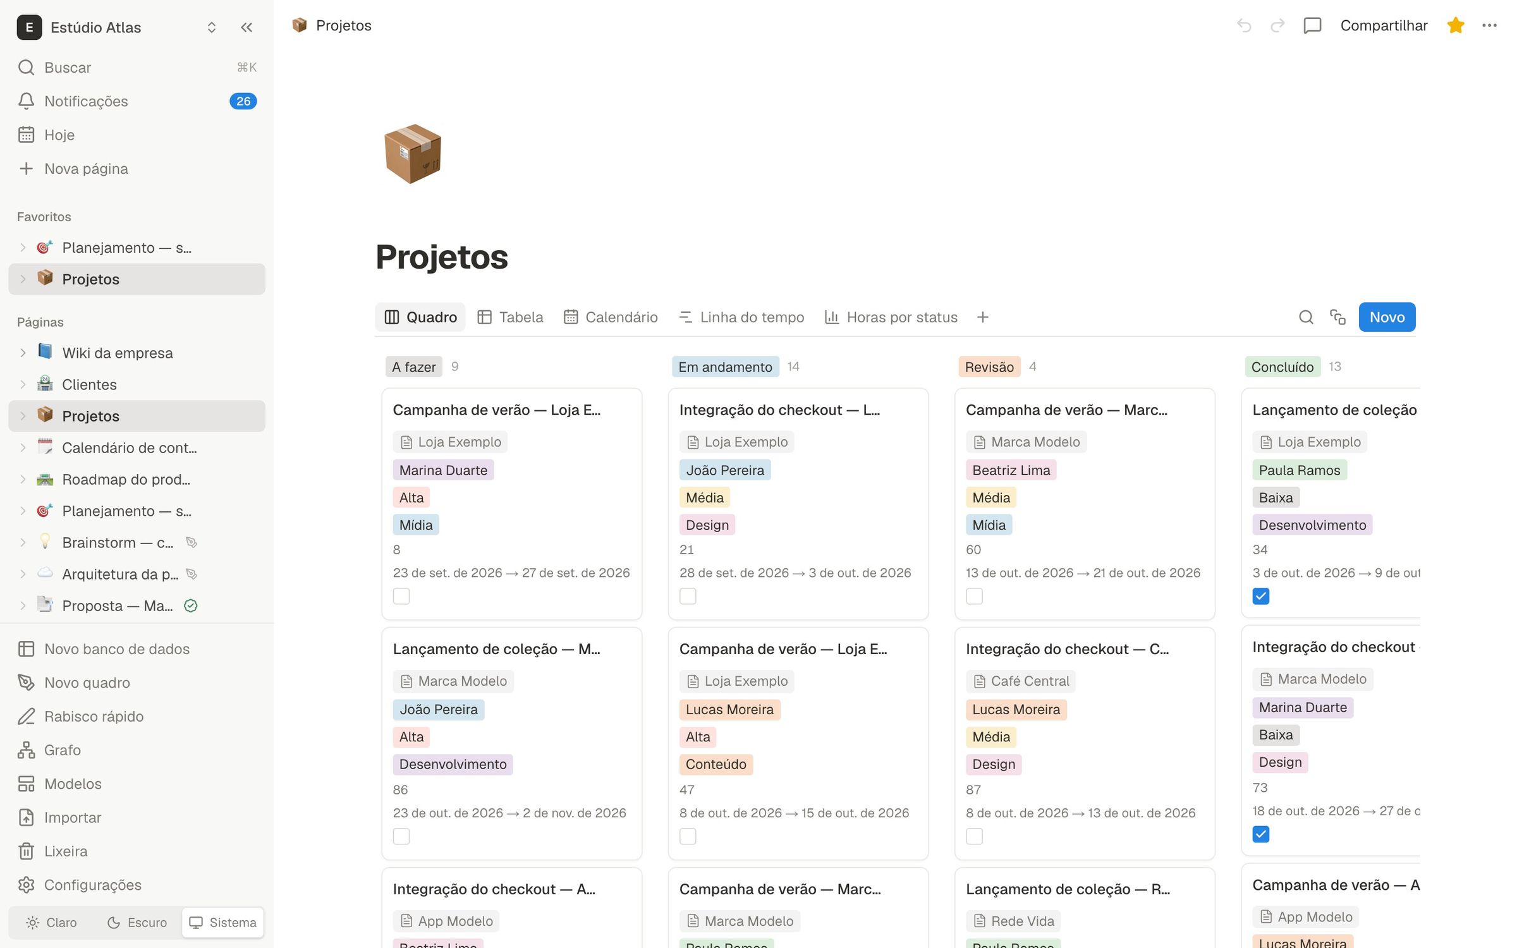The width and height of the screenshot is (1517, 948).
Task: Click the Revisão column label
Action: [x=989, y=367]
